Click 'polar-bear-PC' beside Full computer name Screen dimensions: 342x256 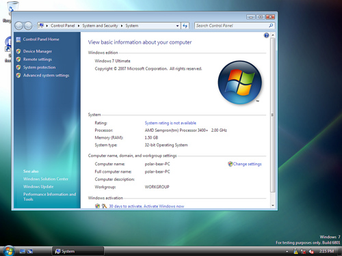pyautogui.click(x=157, y=171)
